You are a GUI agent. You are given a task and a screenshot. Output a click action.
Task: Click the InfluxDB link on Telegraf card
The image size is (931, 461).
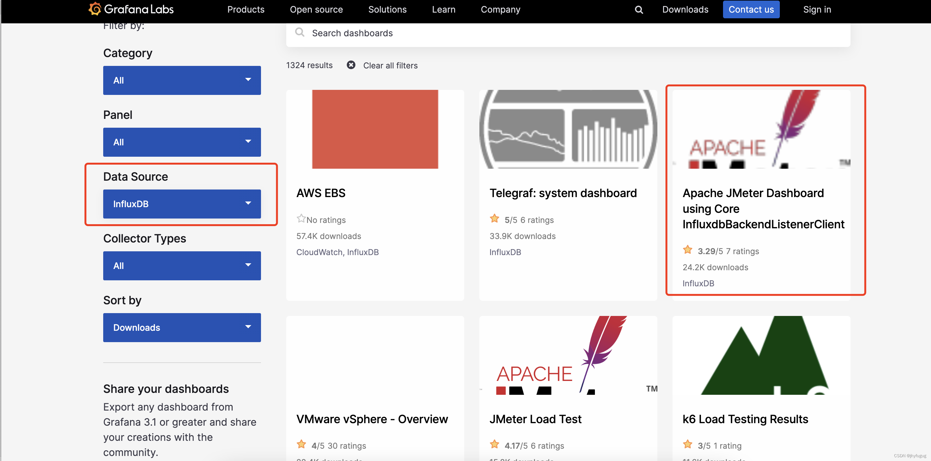pos(505,252)
